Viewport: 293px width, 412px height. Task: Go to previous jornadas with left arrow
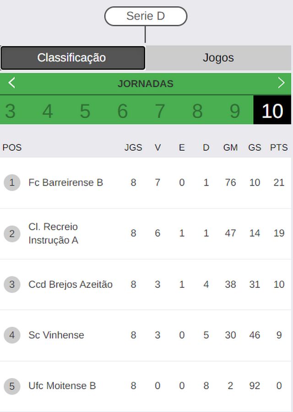coord(11,83)
